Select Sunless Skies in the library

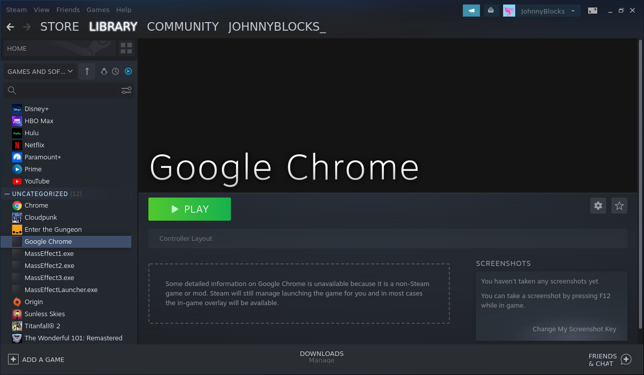coord(66,314)
